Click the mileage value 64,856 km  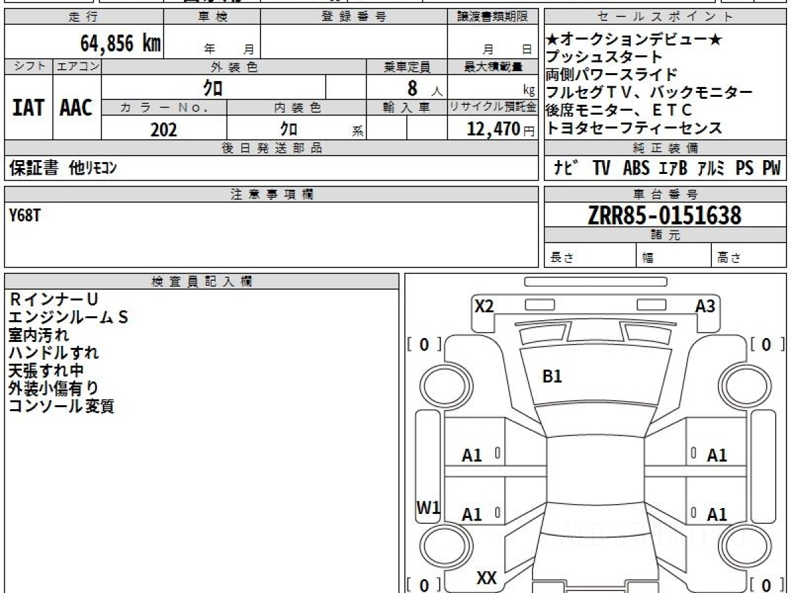coord(121,43)
